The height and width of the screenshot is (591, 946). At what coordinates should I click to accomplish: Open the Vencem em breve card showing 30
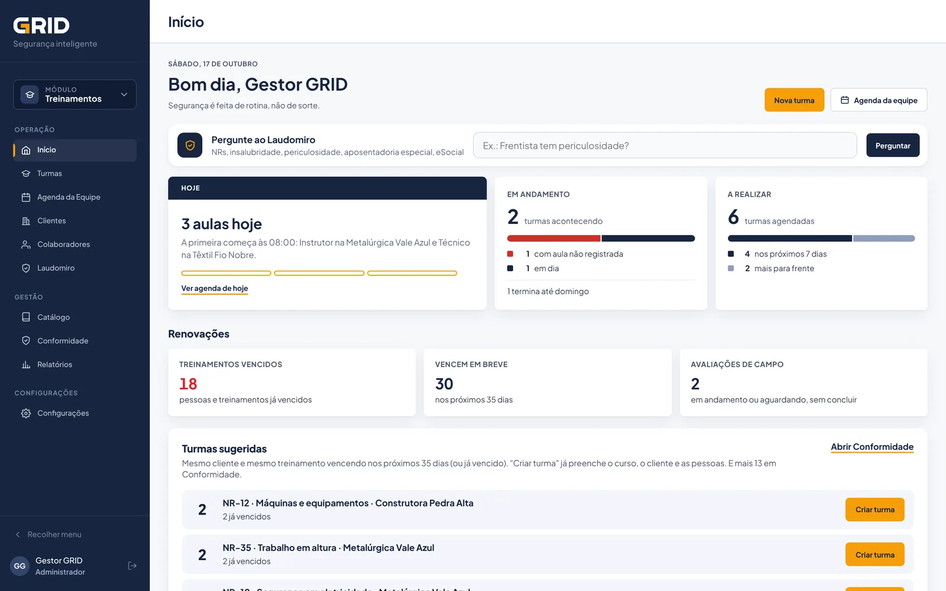[x=547, y=383]
